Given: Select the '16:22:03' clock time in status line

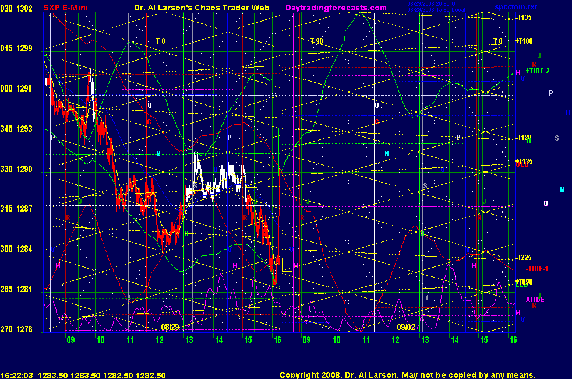Looking at the screenshot, I should click(17, 376).
